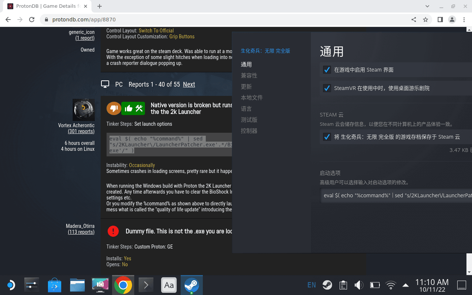This screenshot has height=295, width=472.
Task: Toggle 在游戏中启用 Steam 界面 checkbox
Action: pyautogui.click(x=327, y=70)
